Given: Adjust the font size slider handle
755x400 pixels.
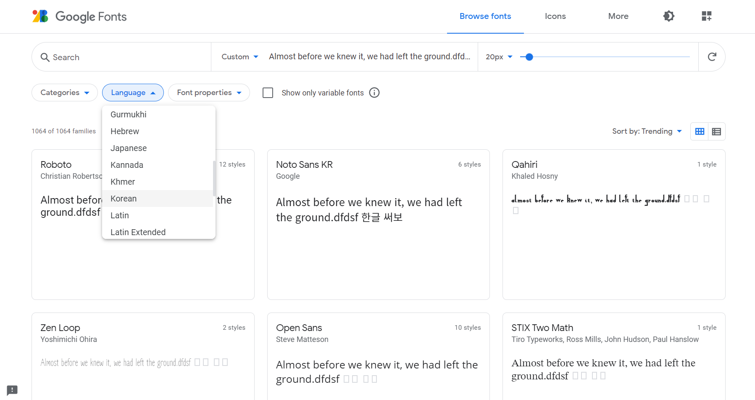Looking at the screenshot, I should pyautogui.click(x=529, y=57).
